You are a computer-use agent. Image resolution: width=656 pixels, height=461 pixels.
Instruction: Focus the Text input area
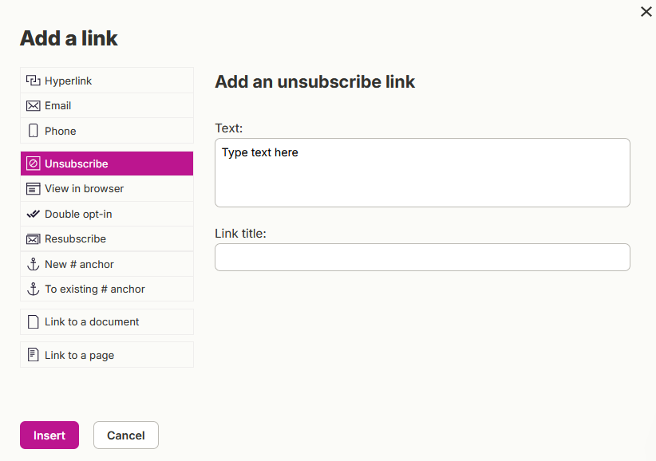click(x=422, y=172)
